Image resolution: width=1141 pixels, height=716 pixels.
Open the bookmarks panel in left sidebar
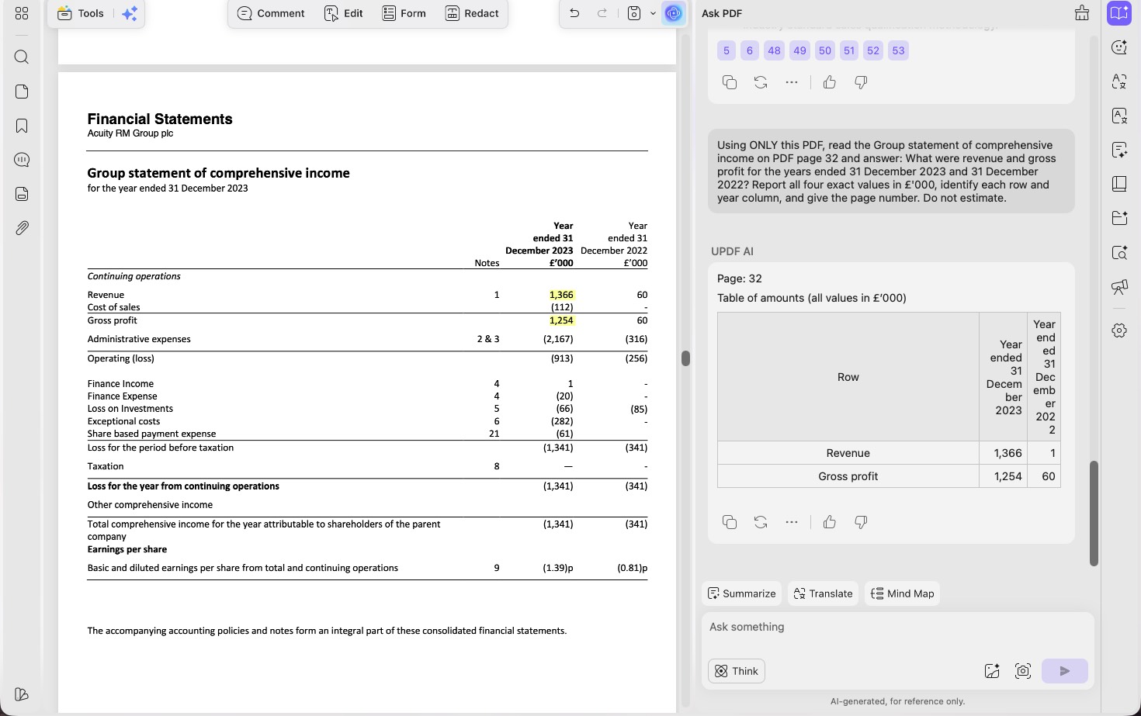point(22,126)
